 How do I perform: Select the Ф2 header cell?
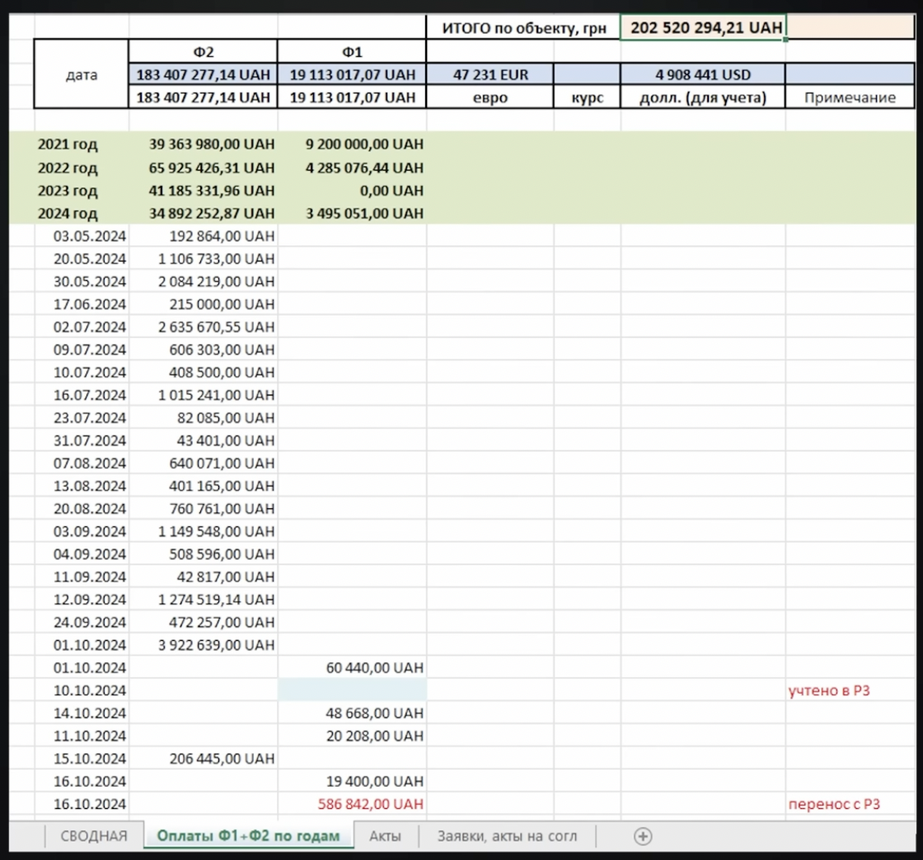pos(203,52)
